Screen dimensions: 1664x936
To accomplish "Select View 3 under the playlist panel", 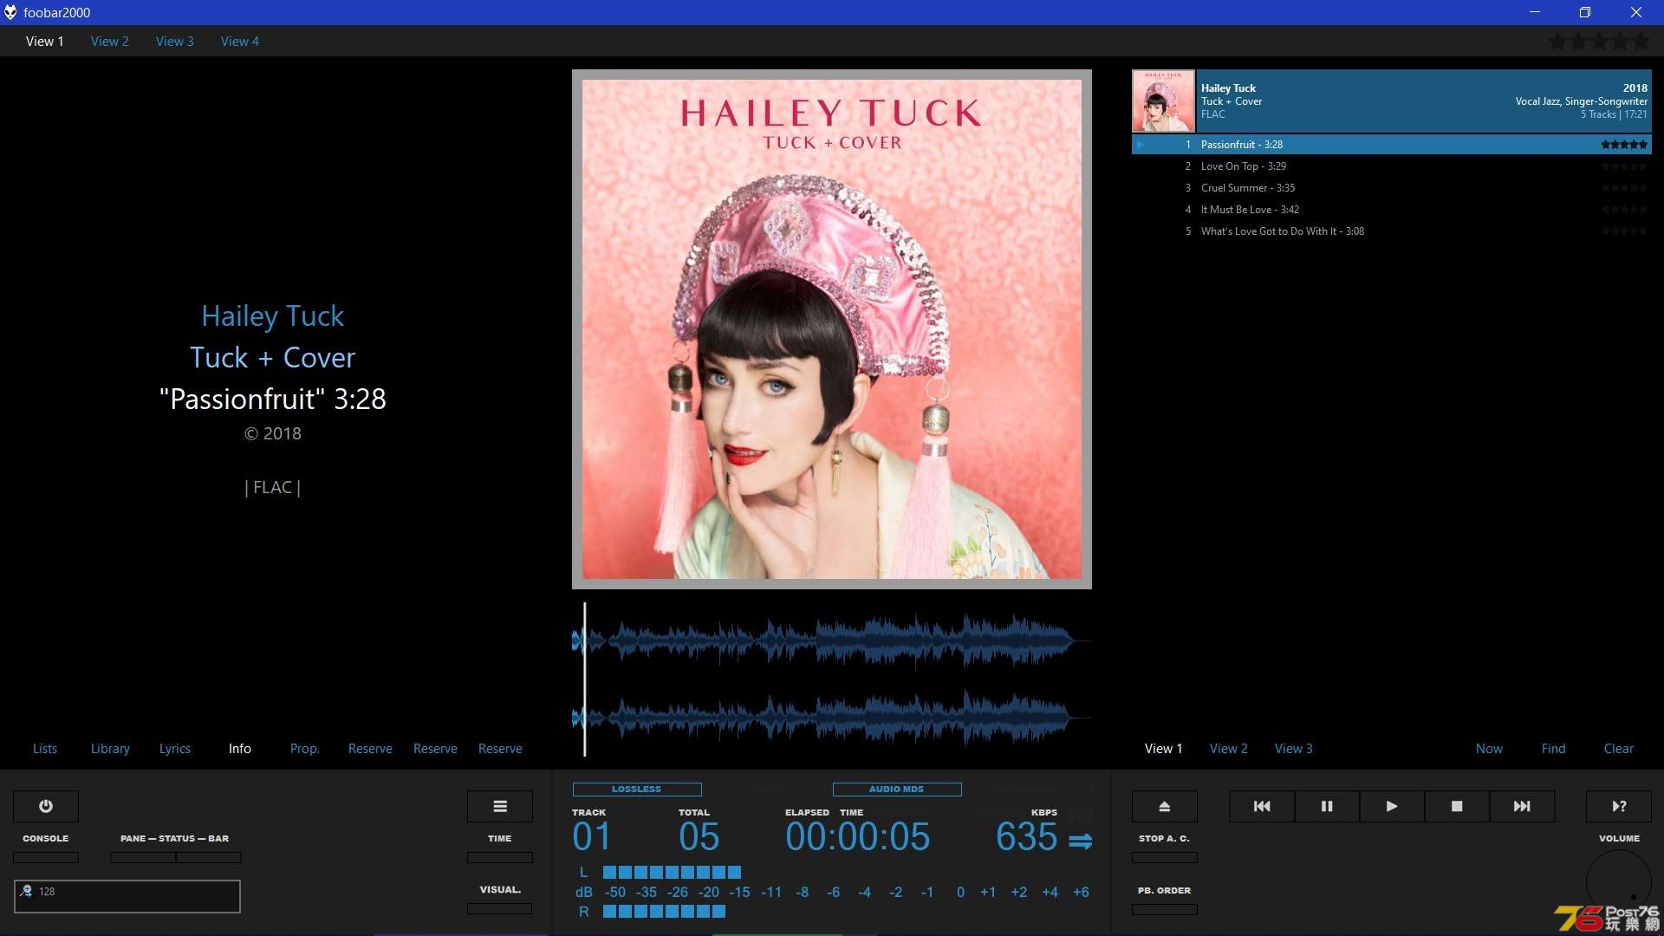I will coord(1294,748).
